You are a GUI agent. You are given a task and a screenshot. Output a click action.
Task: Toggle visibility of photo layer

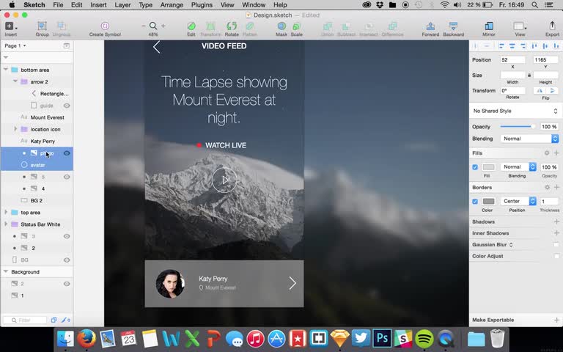67,153
